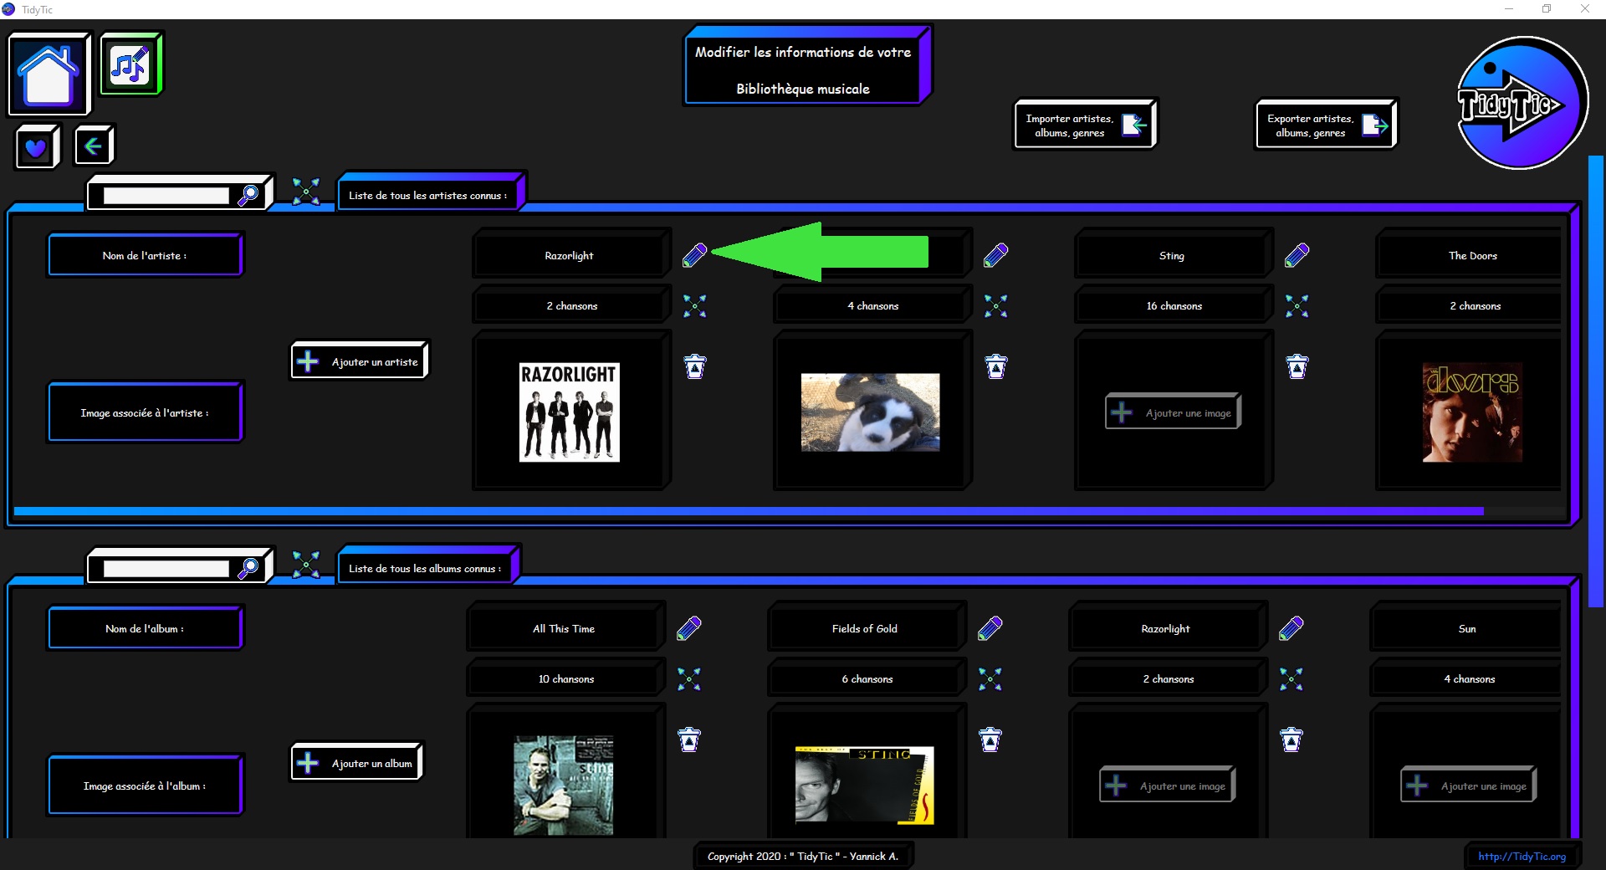
Task: Click the 'Image associée à l'album :' label
Action: 146,785
